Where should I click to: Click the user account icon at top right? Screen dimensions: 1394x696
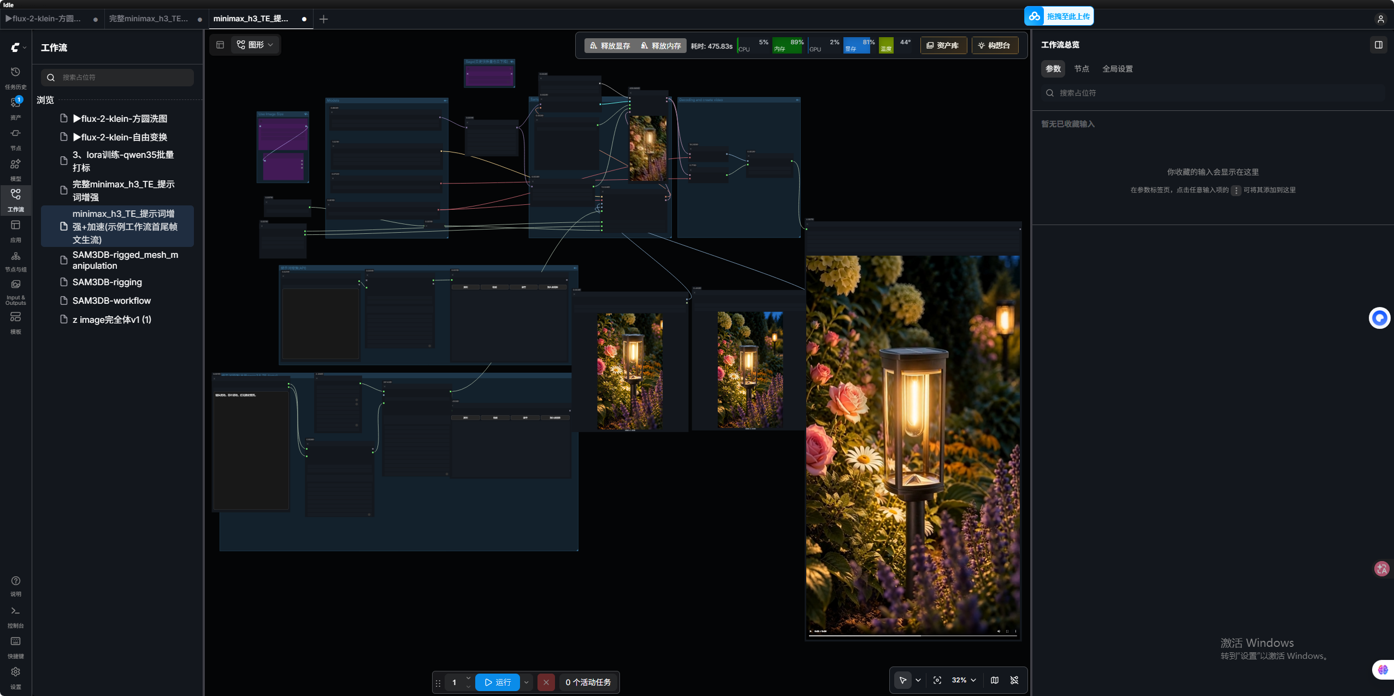click(1380, 19)
